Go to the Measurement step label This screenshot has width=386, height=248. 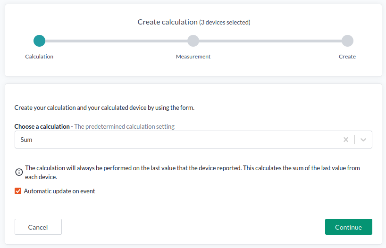(x=193, y=57)
